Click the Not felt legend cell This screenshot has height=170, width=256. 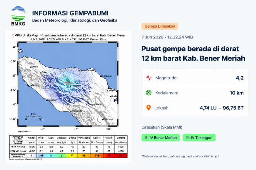32,138
